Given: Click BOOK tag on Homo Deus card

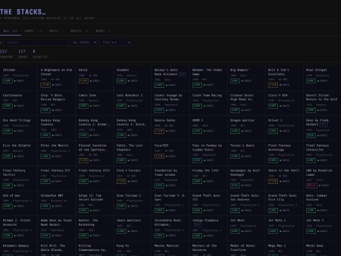Looking at the screenshot, I should coord(45,236).
